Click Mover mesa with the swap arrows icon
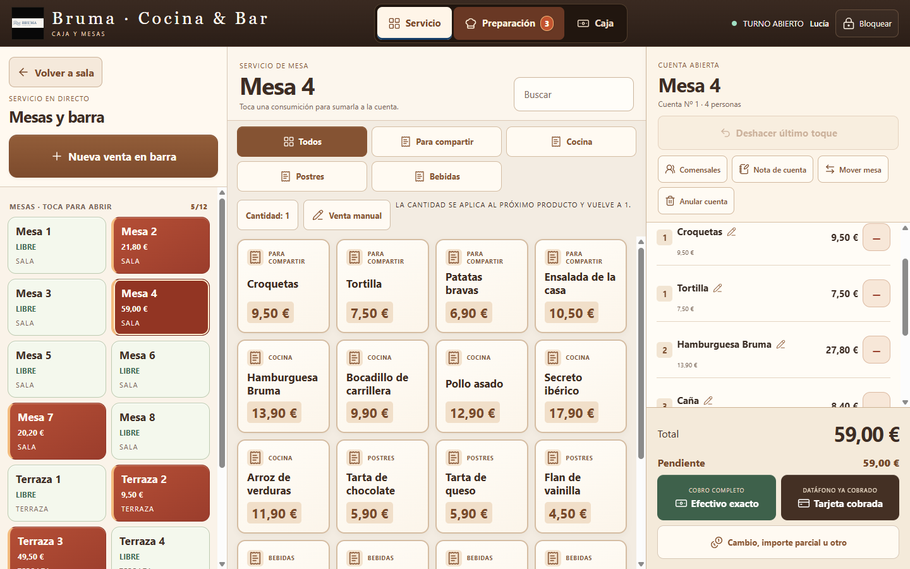Image resolution: width=910 pixels, height=569 pixels. (x=853, y=169)
